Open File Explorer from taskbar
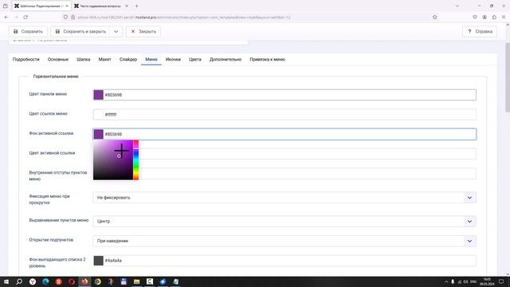The image size is (510, 287). click(136, 281)
